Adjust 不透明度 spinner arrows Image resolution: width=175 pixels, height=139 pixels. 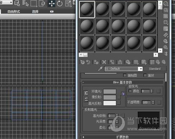pyautogui.click(x=153, y=102)
